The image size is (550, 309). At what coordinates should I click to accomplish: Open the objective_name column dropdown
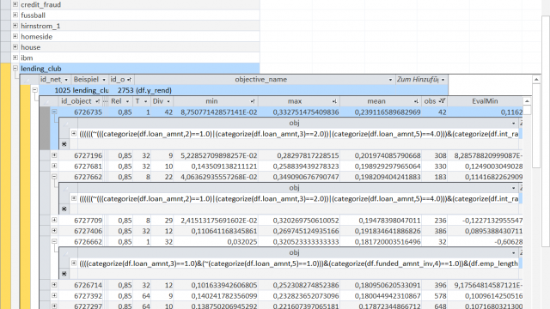point(390,80)
